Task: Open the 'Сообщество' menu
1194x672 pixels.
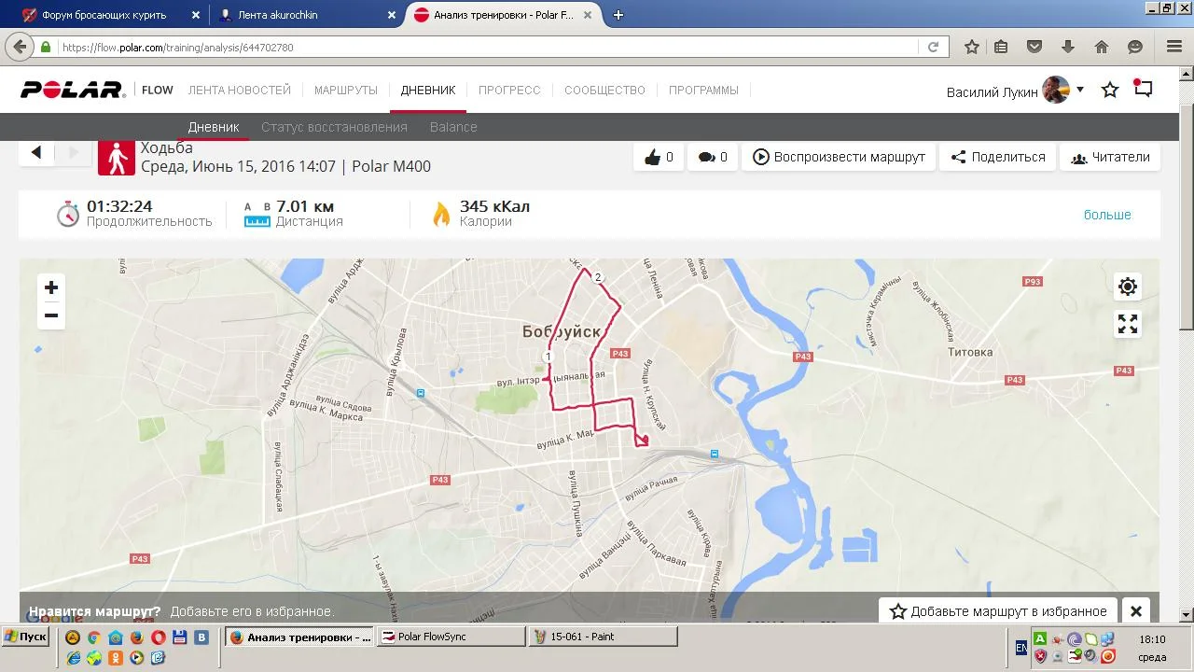Action: pyautogui.click(x=604, y=90)
